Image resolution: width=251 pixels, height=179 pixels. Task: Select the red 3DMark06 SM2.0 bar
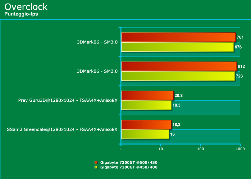(179, 66)
